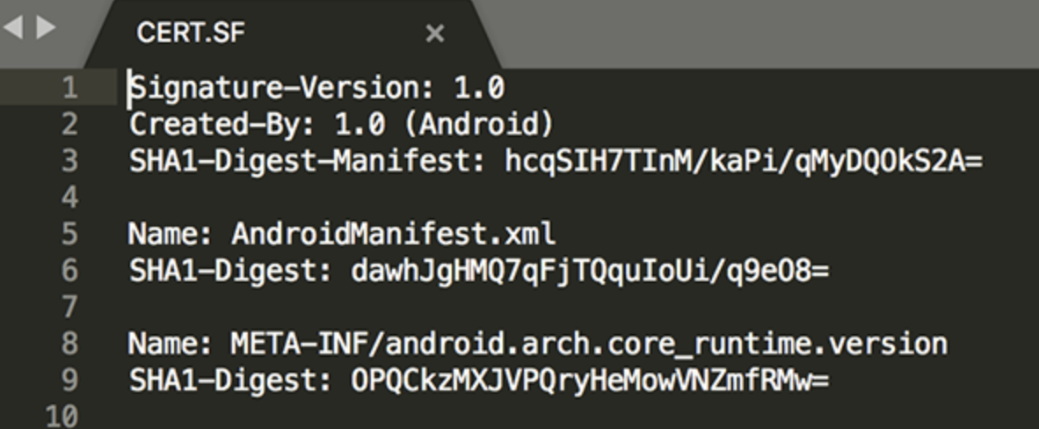Close the CERT.SF tab
Screen dimensions: 1039x429
[434, 34]
